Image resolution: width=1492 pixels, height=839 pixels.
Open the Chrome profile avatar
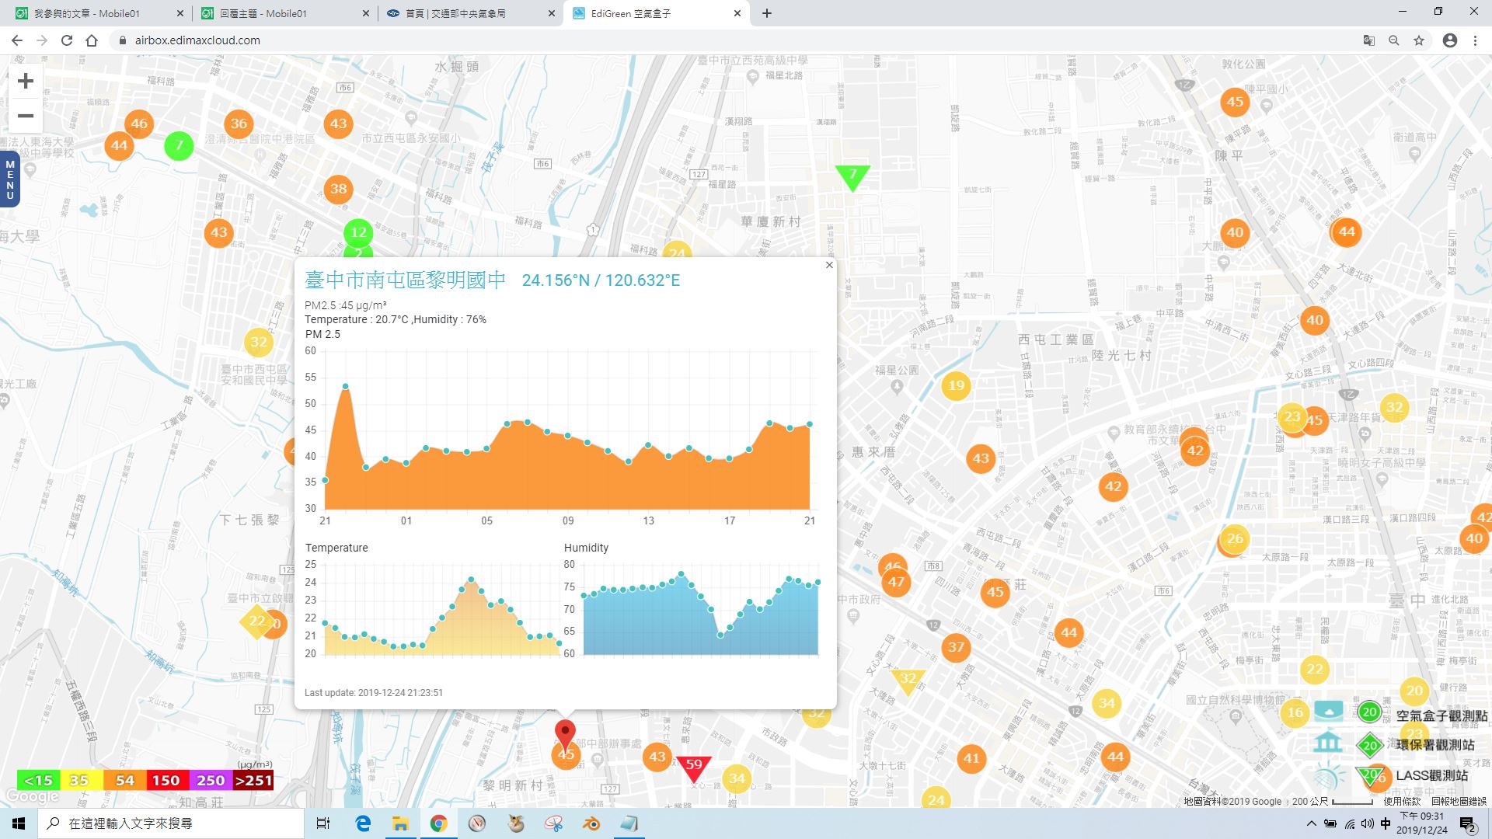[x=1450, y=40]
